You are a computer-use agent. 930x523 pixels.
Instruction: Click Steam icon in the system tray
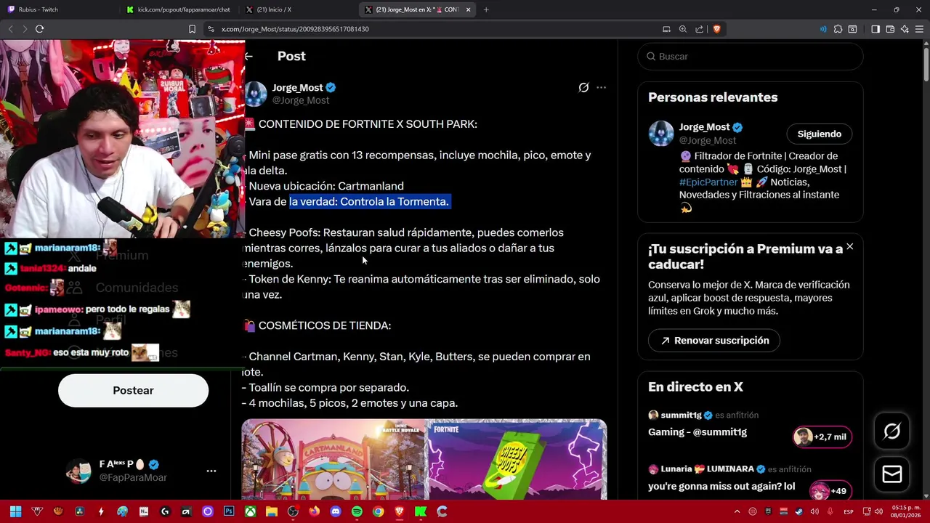[x=799, y=511]
